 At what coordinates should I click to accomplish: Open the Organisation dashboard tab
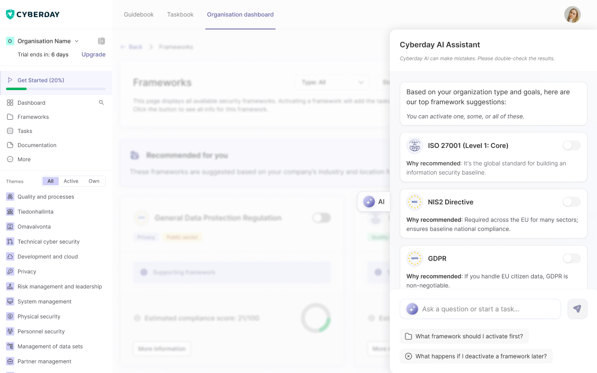point(240,15)
